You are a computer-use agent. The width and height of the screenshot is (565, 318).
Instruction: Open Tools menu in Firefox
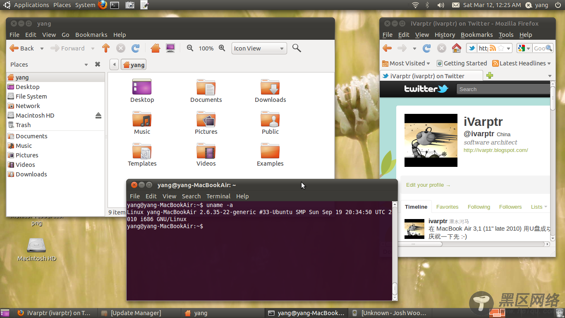point(506,35)
